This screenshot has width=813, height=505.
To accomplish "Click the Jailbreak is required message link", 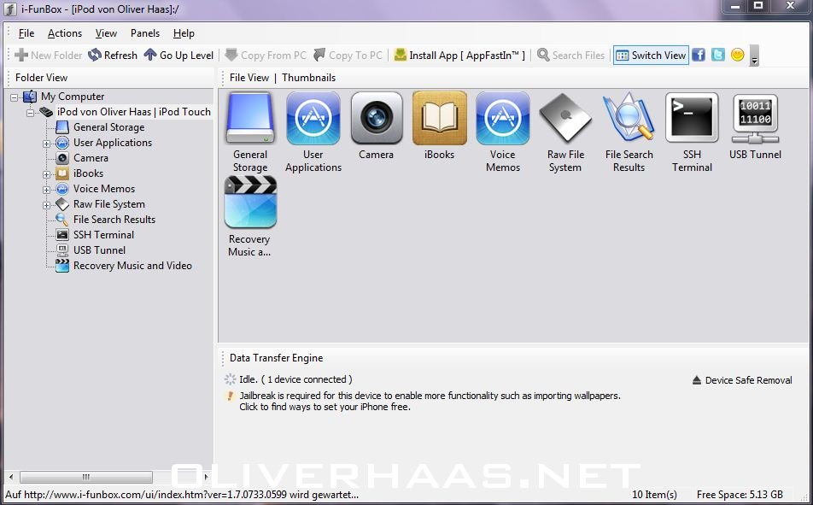I will pos(430,402).
